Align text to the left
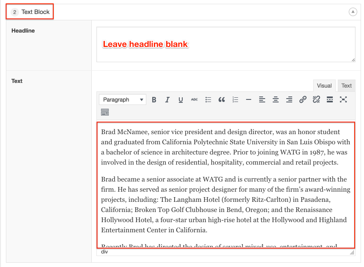Image resolution: width=364 pixels, height=267 pixels. pyautogui.click(x=262, y=100)
